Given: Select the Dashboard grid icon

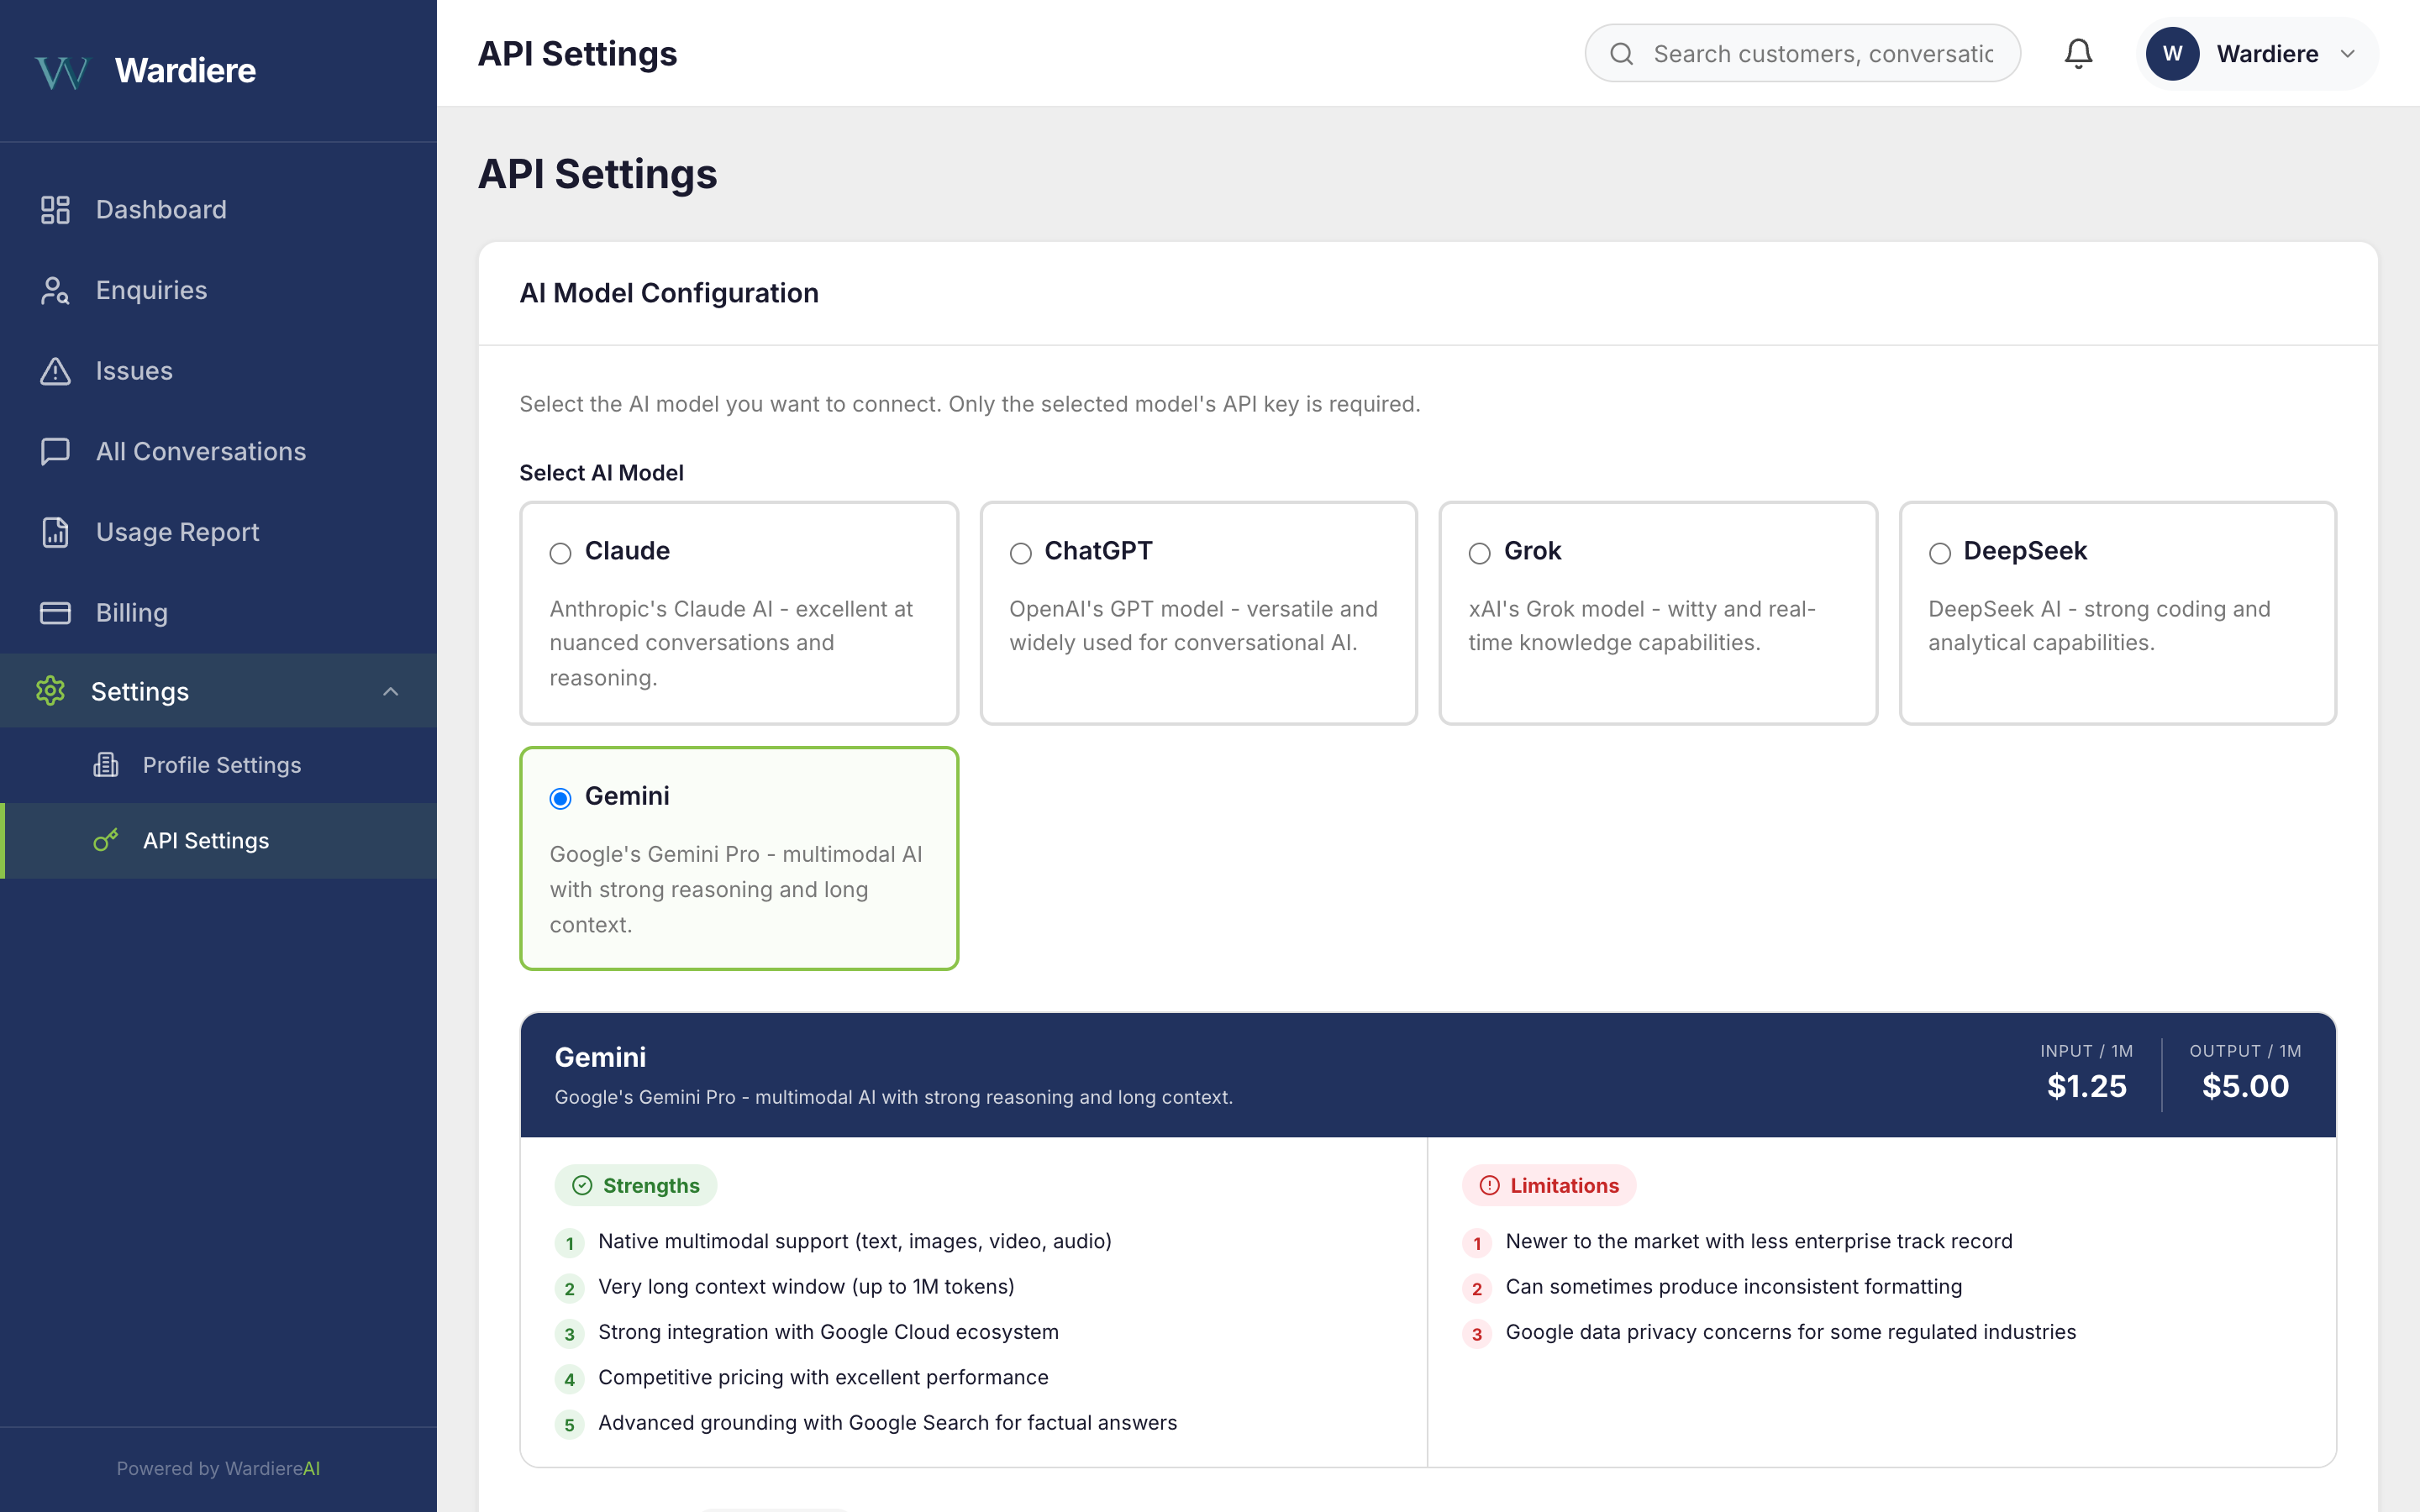Looking at the screenshot, I should (55, 209).
